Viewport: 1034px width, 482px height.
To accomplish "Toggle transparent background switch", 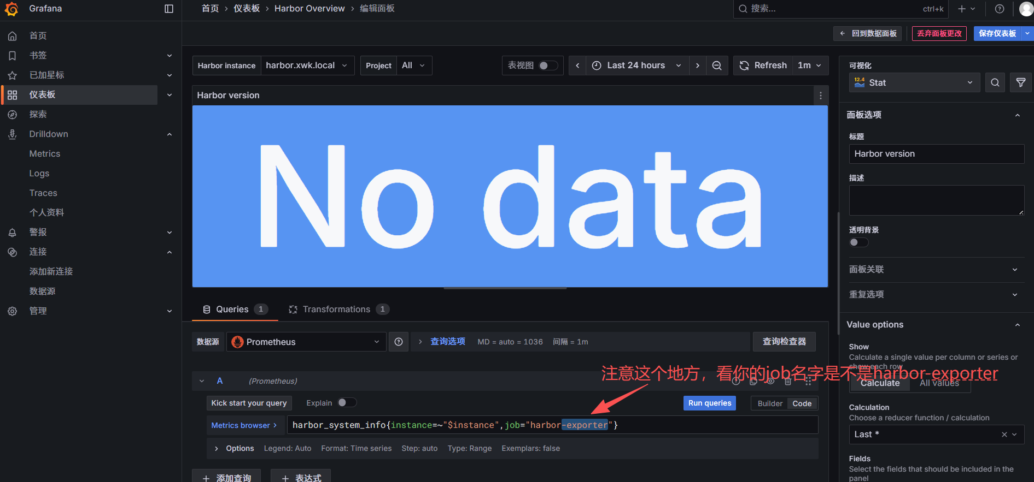I will coord(858,242).
